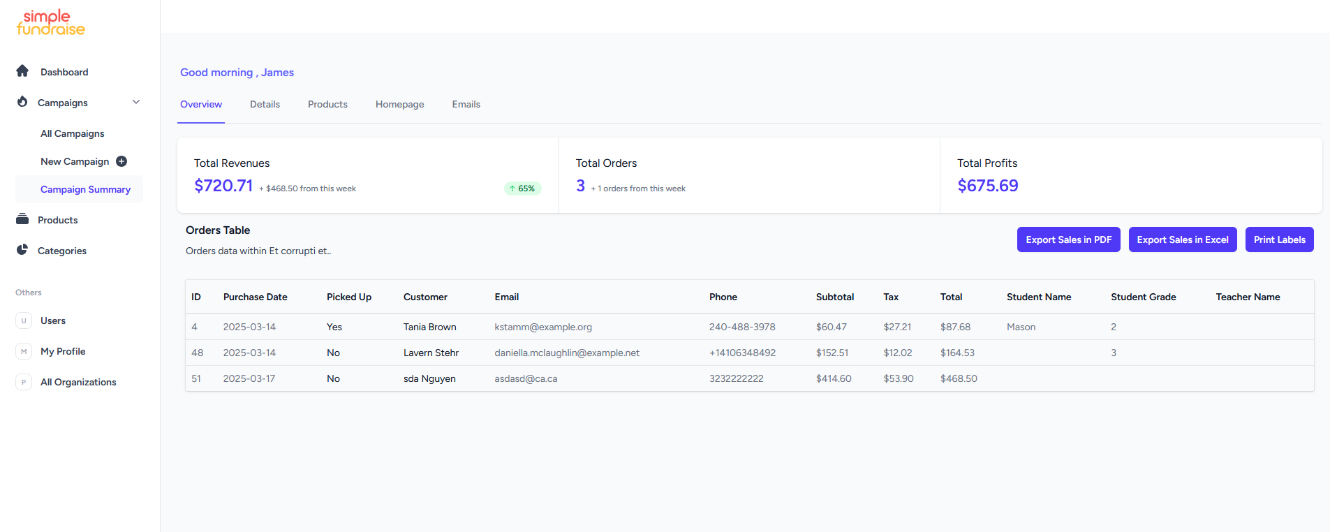The width and height of the screenshot is (1330, 532).
Task: Click phone number +14106348492
Action: coord(742,353)
